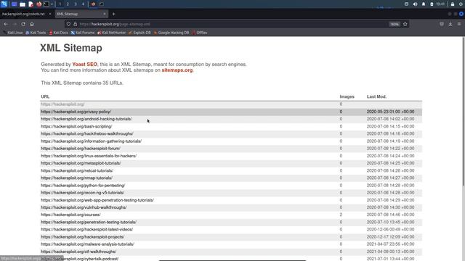The width and height of the screenshot is (465, 261).
Task: Launch Firefox from the panel launcher
Action: [39, 4]
